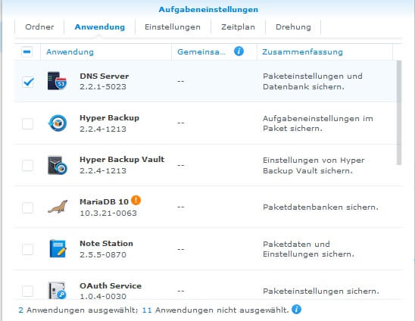Image resolution: width=415 pixels, height=321 pixels.
Task: Toggle the select-all checkbox in the header
Action: point(27,51)
